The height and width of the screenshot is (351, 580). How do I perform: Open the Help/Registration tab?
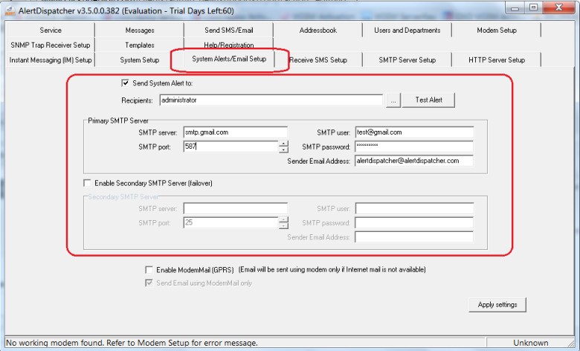click(228, 45)
